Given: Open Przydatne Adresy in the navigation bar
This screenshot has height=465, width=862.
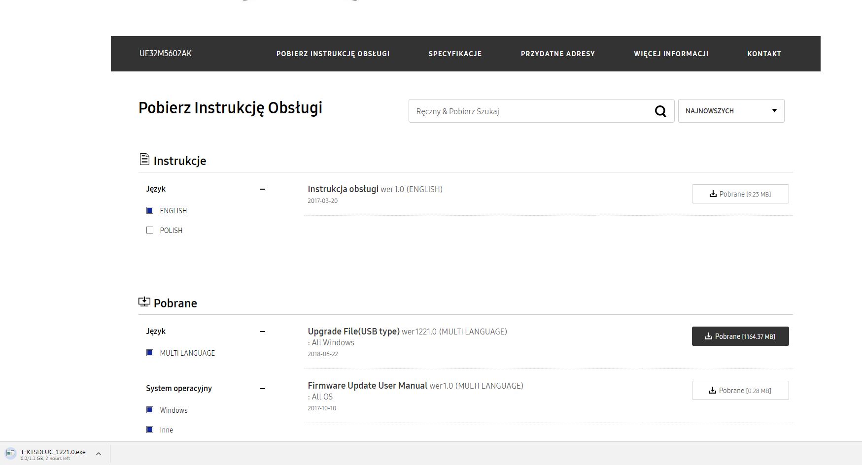Looking at the screenshot, I should coord(557,54).
